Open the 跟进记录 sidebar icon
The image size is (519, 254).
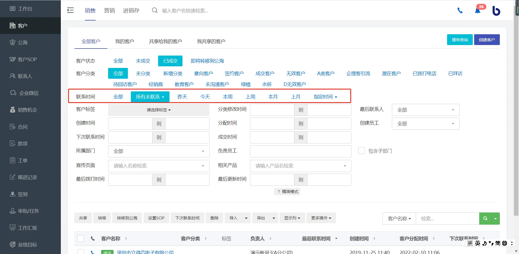pos(12,177)
